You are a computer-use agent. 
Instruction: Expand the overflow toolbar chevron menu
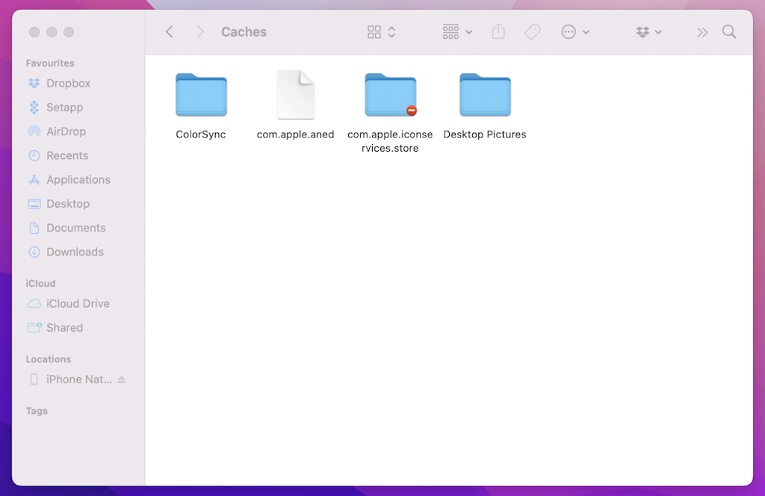click(x=701, y=32)
